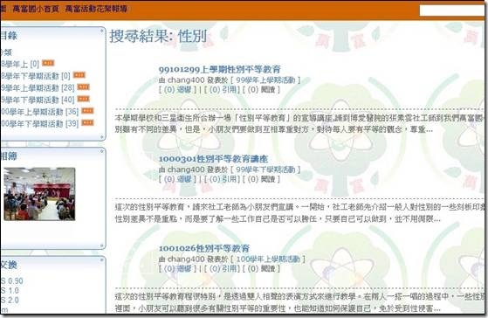Click 迴響 link under 1001026 post

tap(177, 269)
